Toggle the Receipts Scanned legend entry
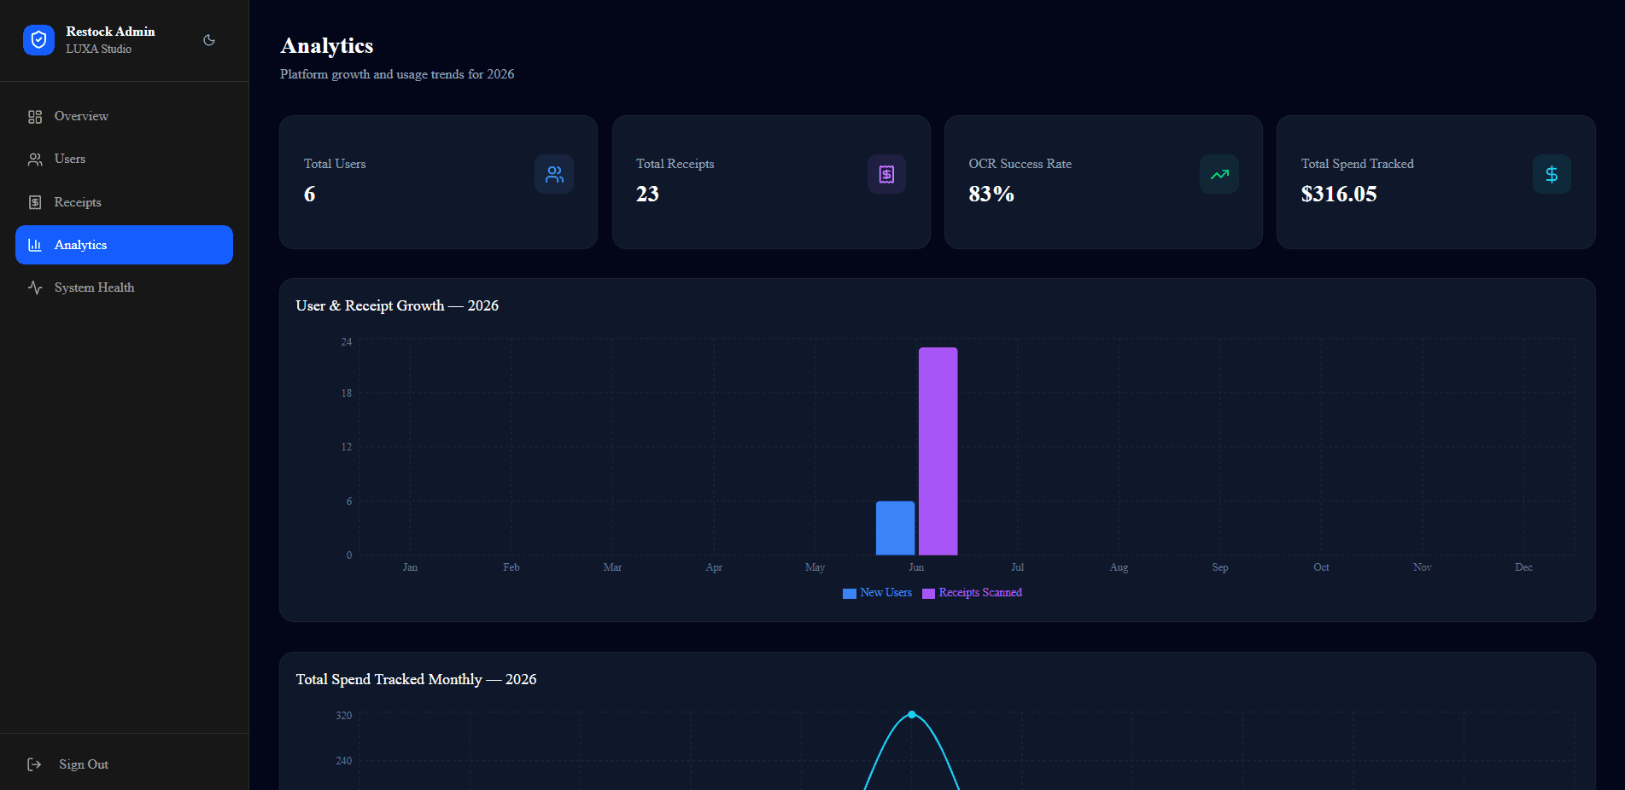The width and height of the screenshot is (1625, 790). click(972, 593)
